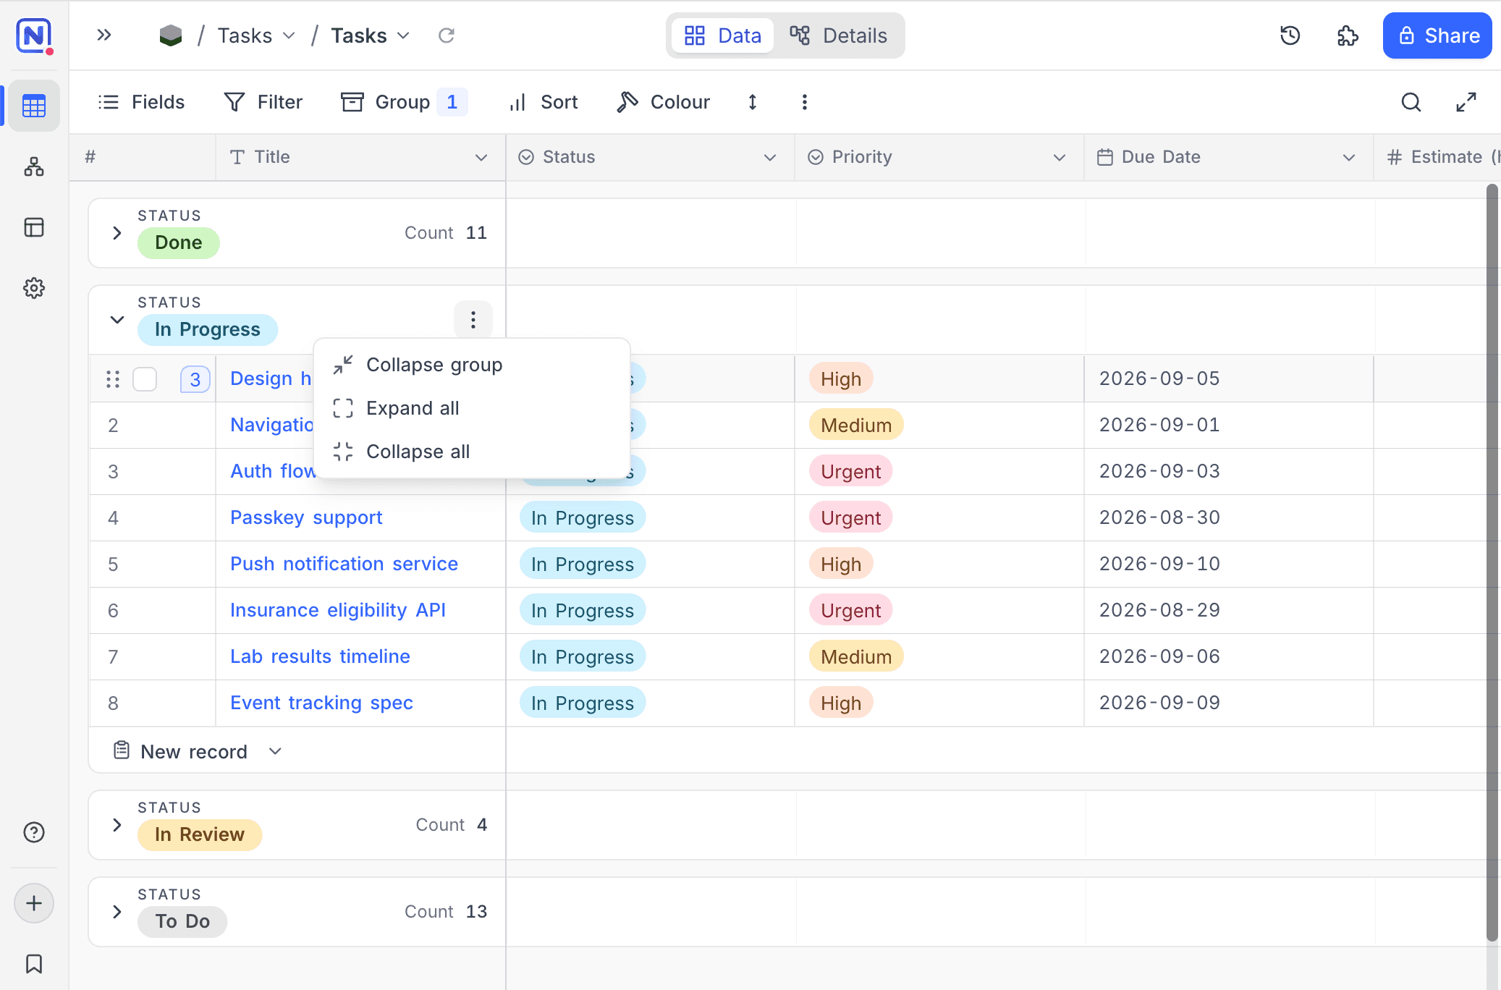This screenshot has width=1501, height=990.
Task: Open the comment count badge 3
Action: point(195,379)
